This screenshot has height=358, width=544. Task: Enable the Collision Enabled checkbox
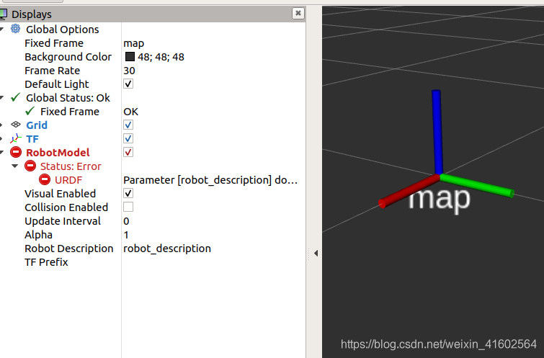(128, 207)
